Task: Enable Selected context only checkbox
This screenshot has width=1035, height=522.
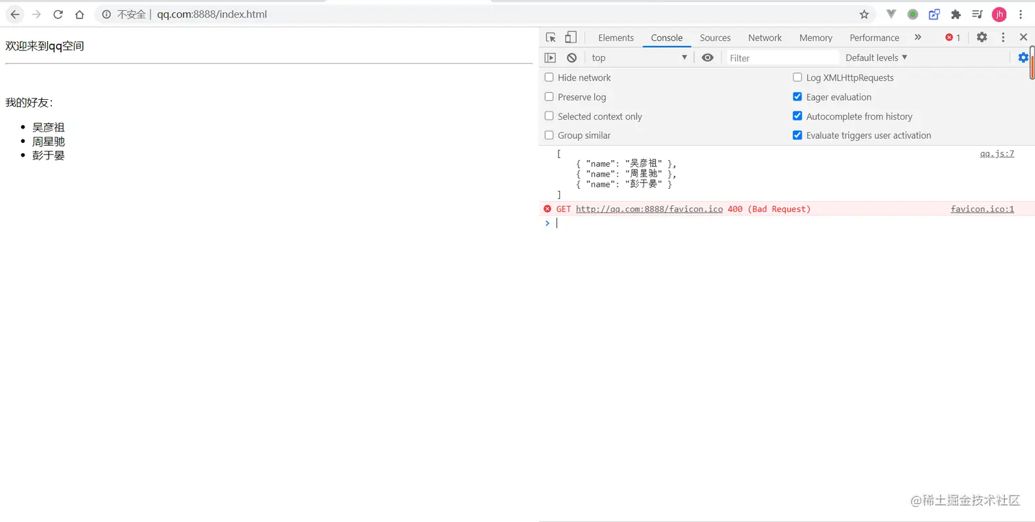Action: coord(549,116)
